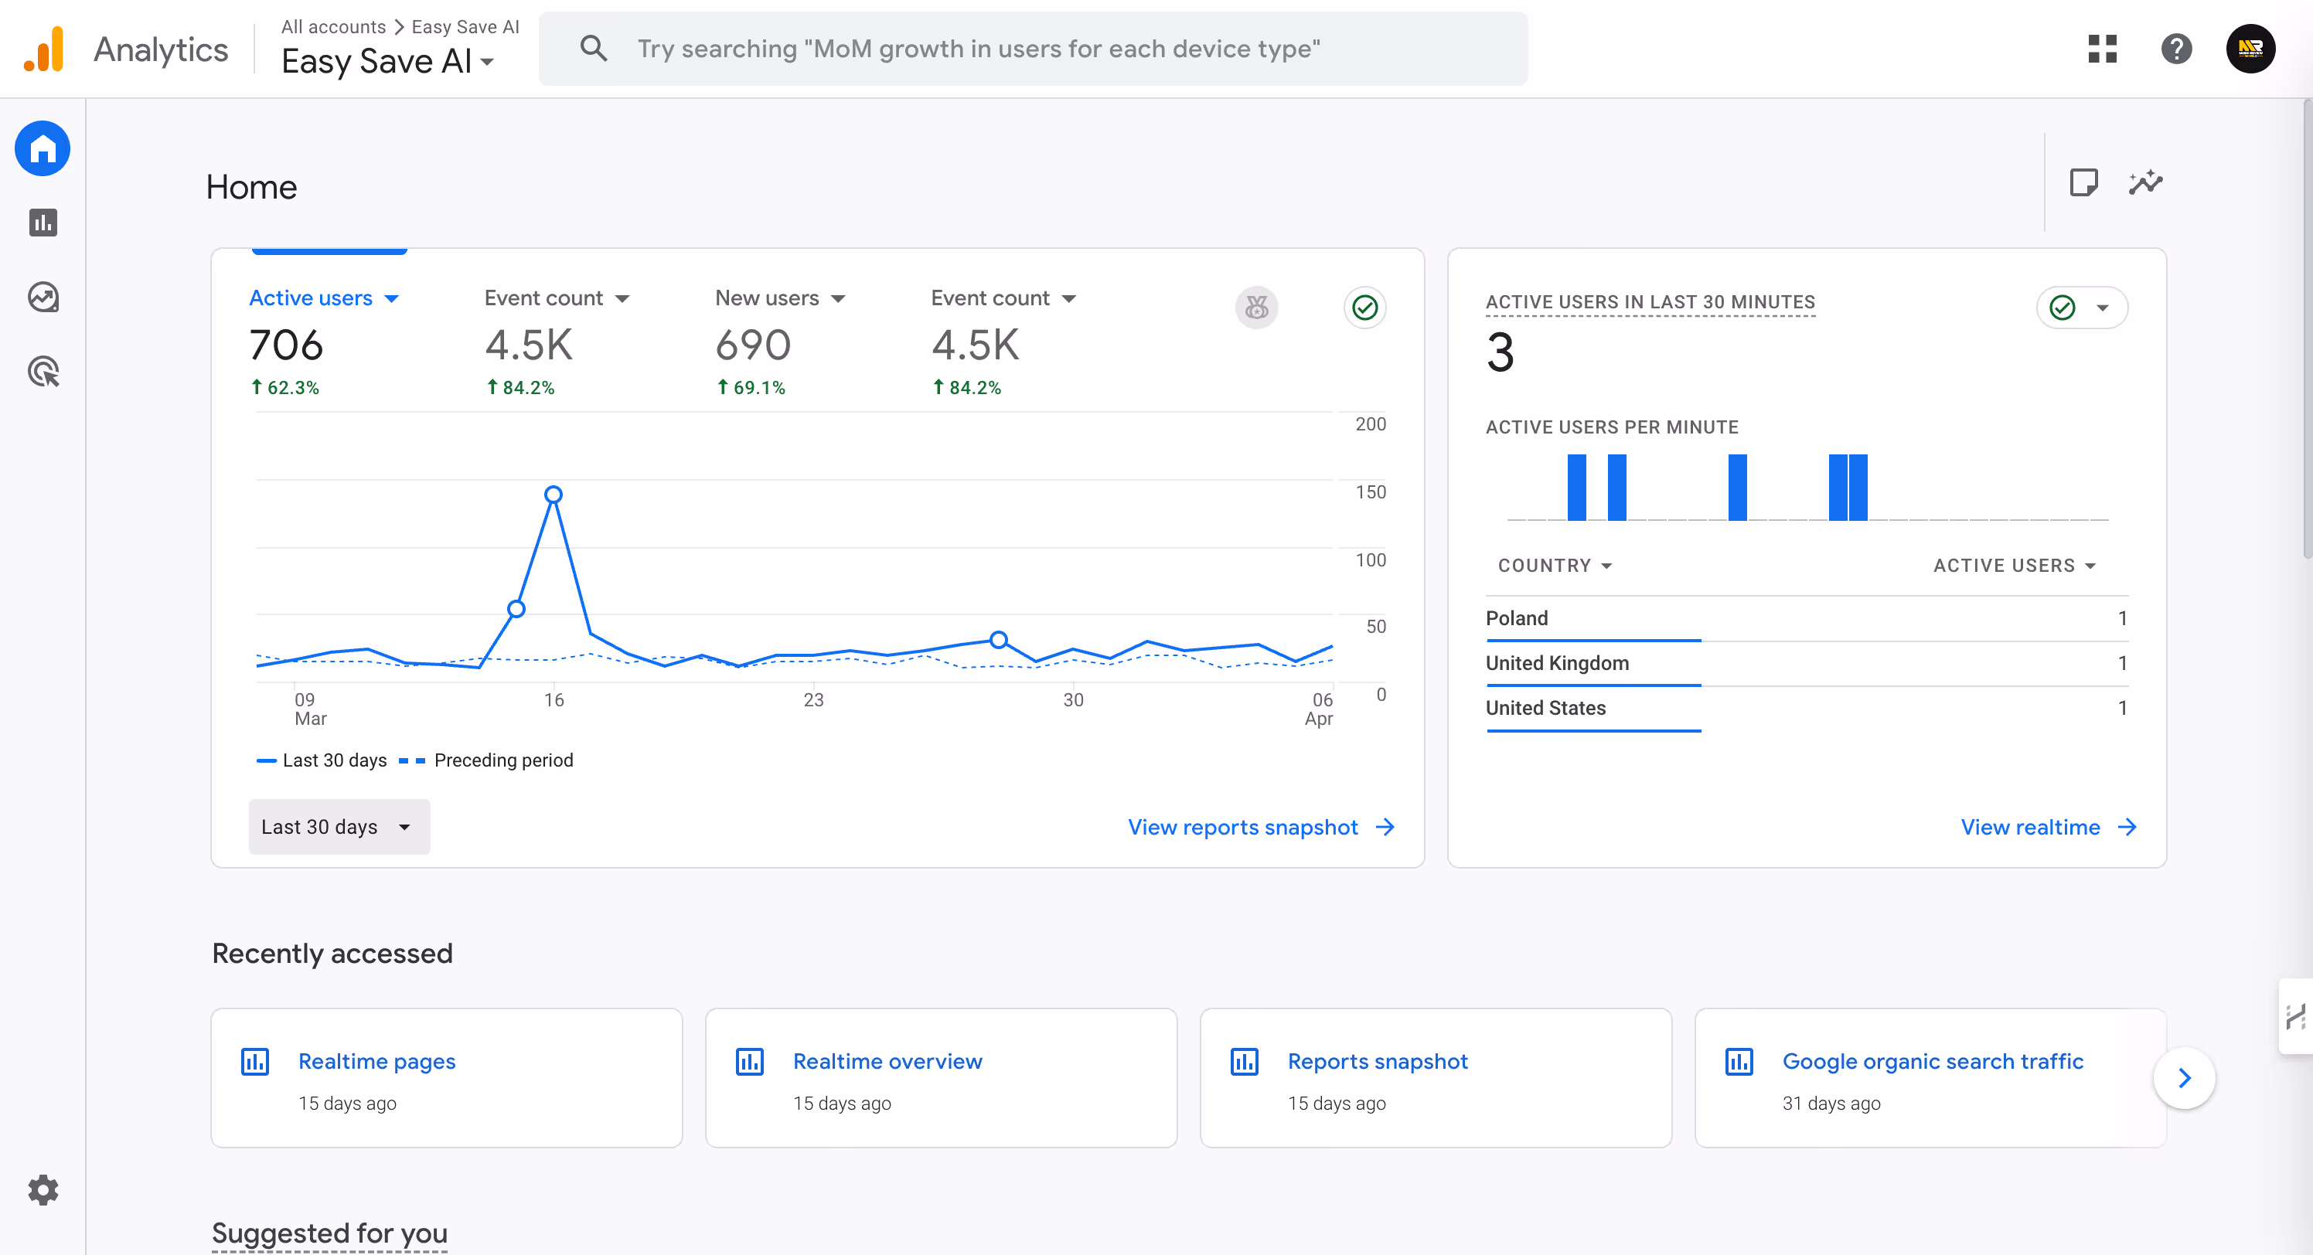Open the Easy Save AI property picker
The width and height of the screenshot is (2313, 1255).
coord(387,61)
